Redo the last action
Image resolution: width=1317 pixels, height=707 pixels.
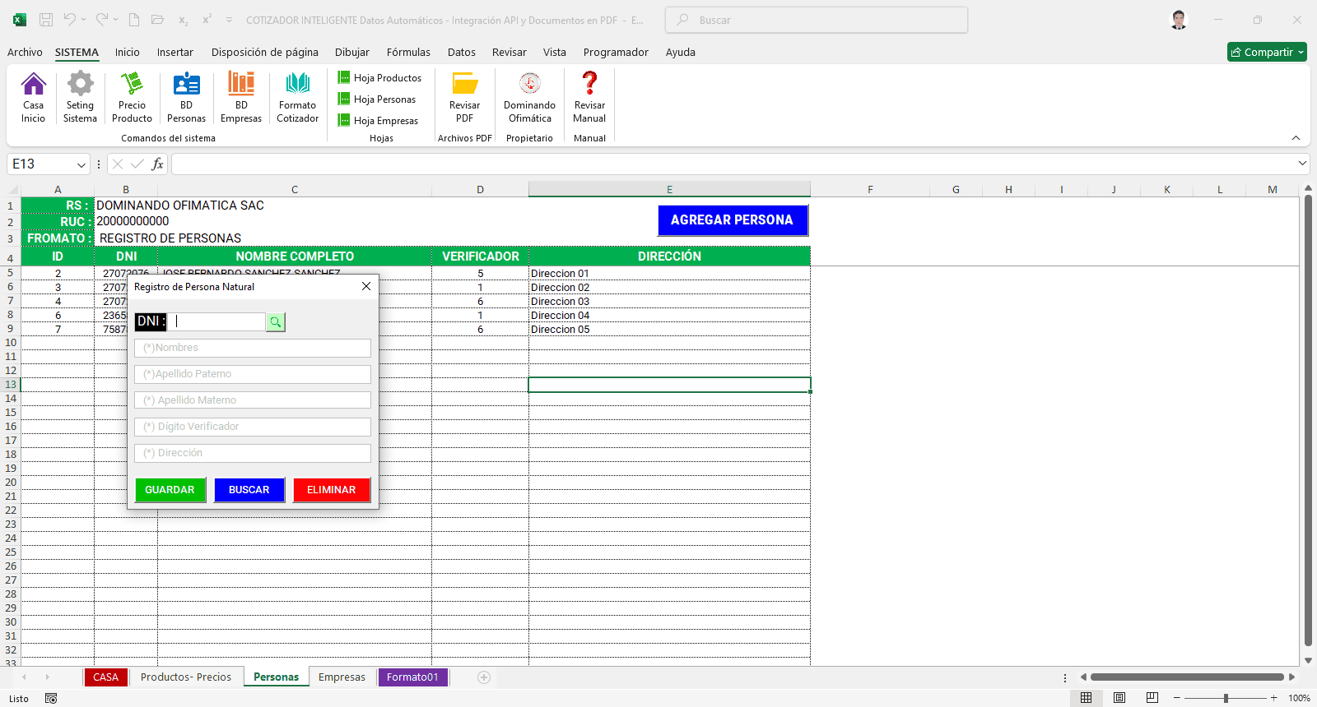[102, 20]
